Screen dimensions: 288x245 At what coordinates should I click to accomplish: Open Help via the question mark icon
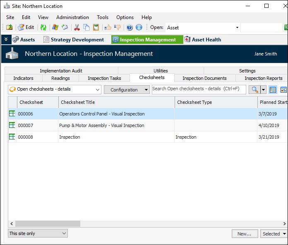click(130, 27)
